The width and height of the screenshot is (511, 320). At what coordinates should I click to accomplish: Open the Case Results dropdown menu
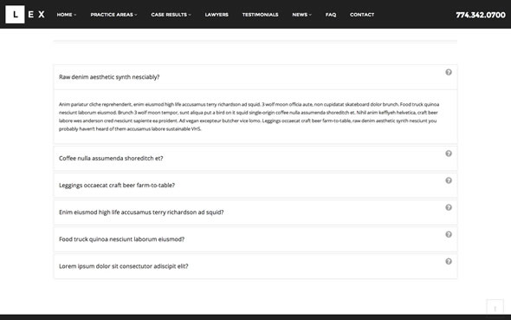click(171, 15)
